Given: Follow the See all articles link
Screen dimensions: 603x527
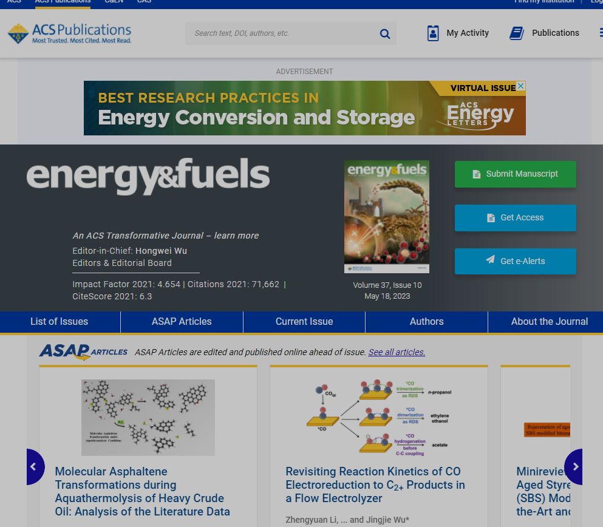Looking at the screenshot, I should tap(396, 352).
